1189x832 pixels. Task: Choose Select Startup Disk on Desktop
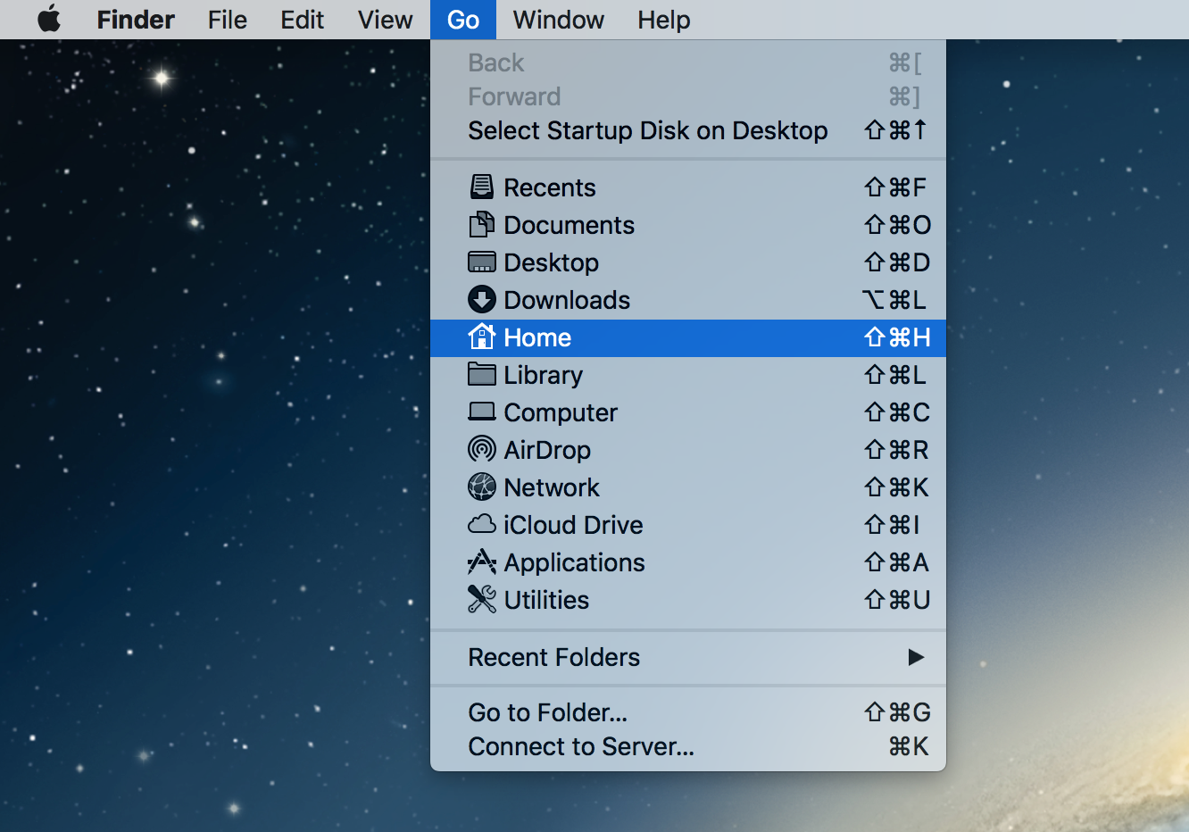click(x=647, y=130)
